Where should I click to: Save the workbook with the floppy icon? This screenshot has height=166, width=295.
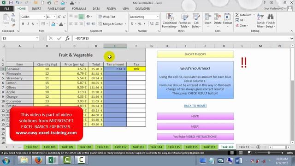click(11, 3)
